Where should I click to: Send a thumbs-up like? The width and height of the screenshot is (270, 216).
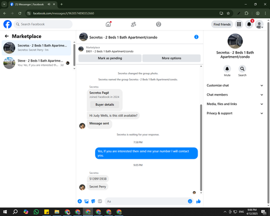click(199, 201)
